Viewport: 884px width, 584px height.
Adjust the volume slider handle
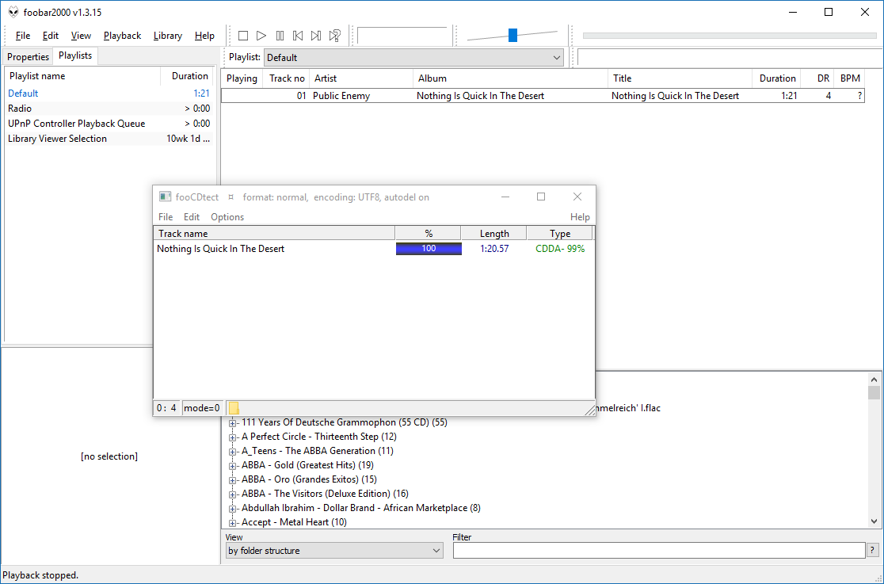tap(512, 36)
